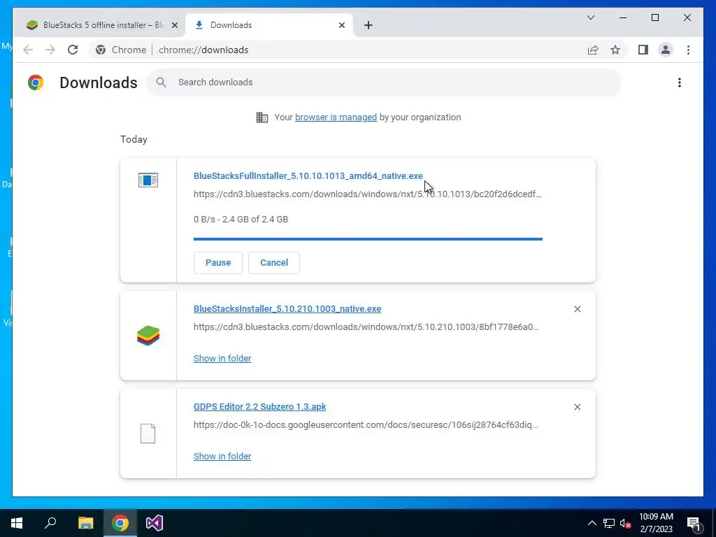
Task: Click the googleusercontent.com source URL text
Action: tap(366, 424)
